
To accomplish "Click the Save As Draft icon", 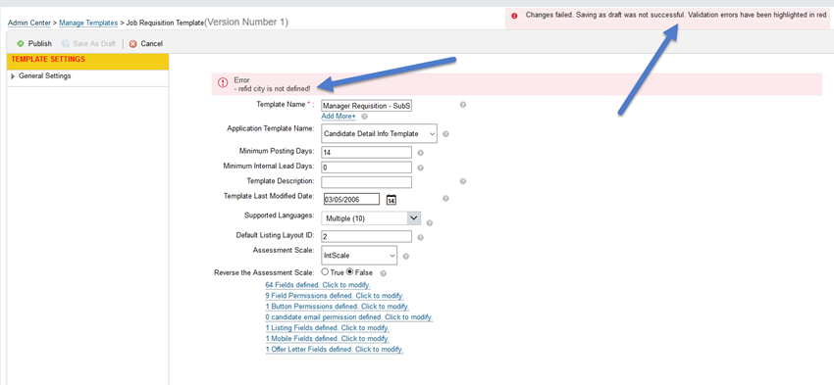I will coord(65,43).
